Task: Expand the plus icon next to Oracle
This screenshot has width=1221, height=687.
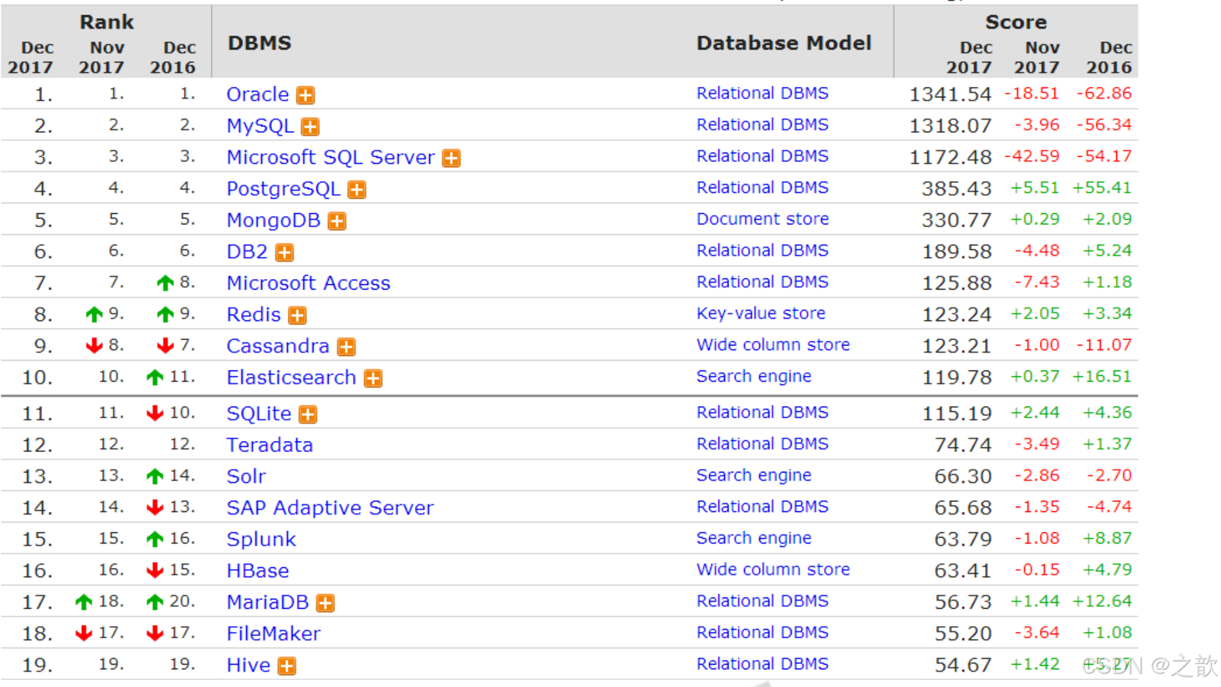Action: 305,95
